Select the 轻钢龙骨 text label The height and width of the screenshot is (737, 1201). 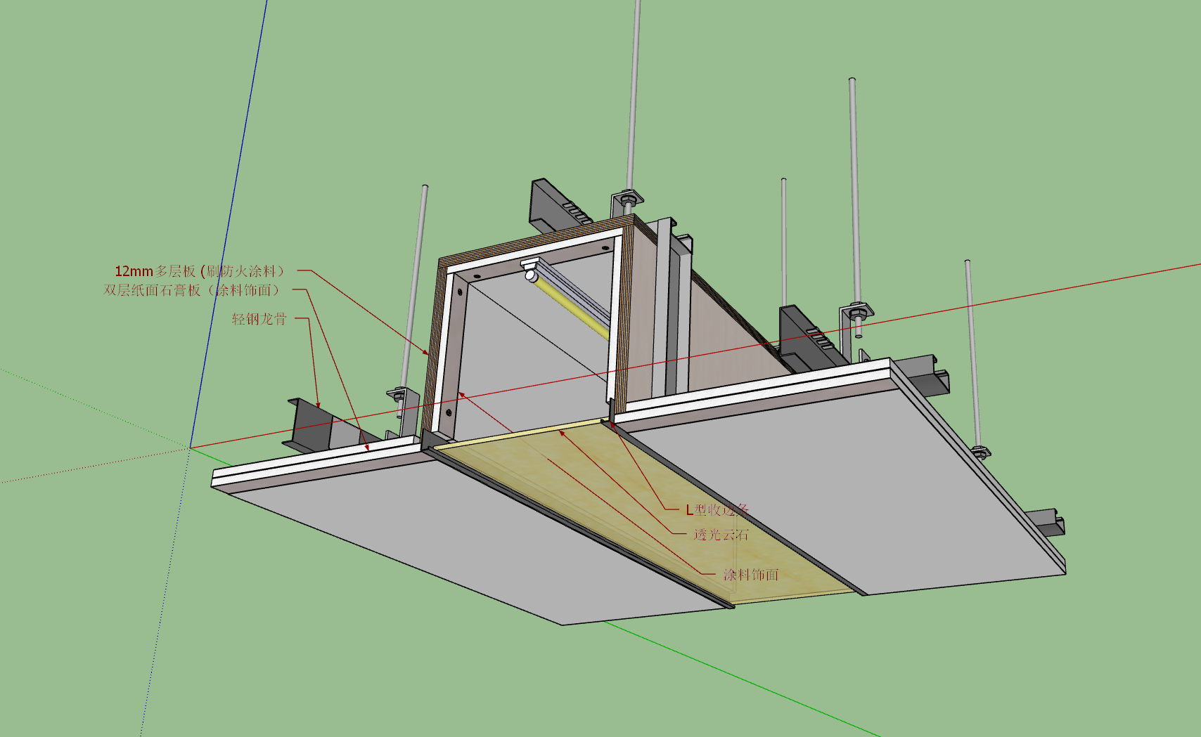(x=259, y=319)
